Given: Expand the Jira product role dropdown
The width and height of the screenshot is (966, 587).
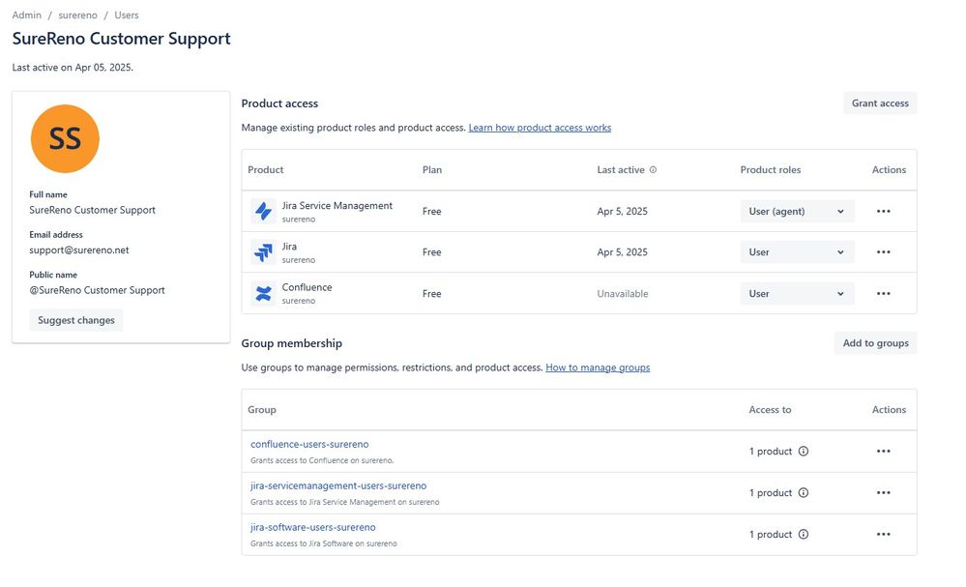Looking at the screenshot, I should (797, 252).
